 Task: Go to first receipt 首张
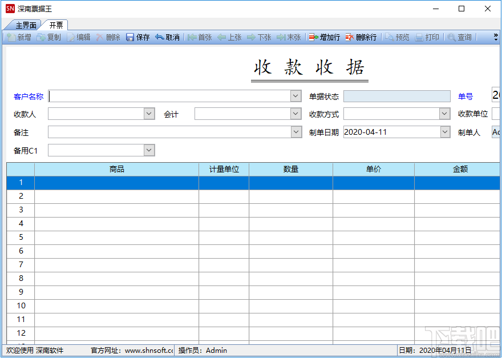click(200, 37)
